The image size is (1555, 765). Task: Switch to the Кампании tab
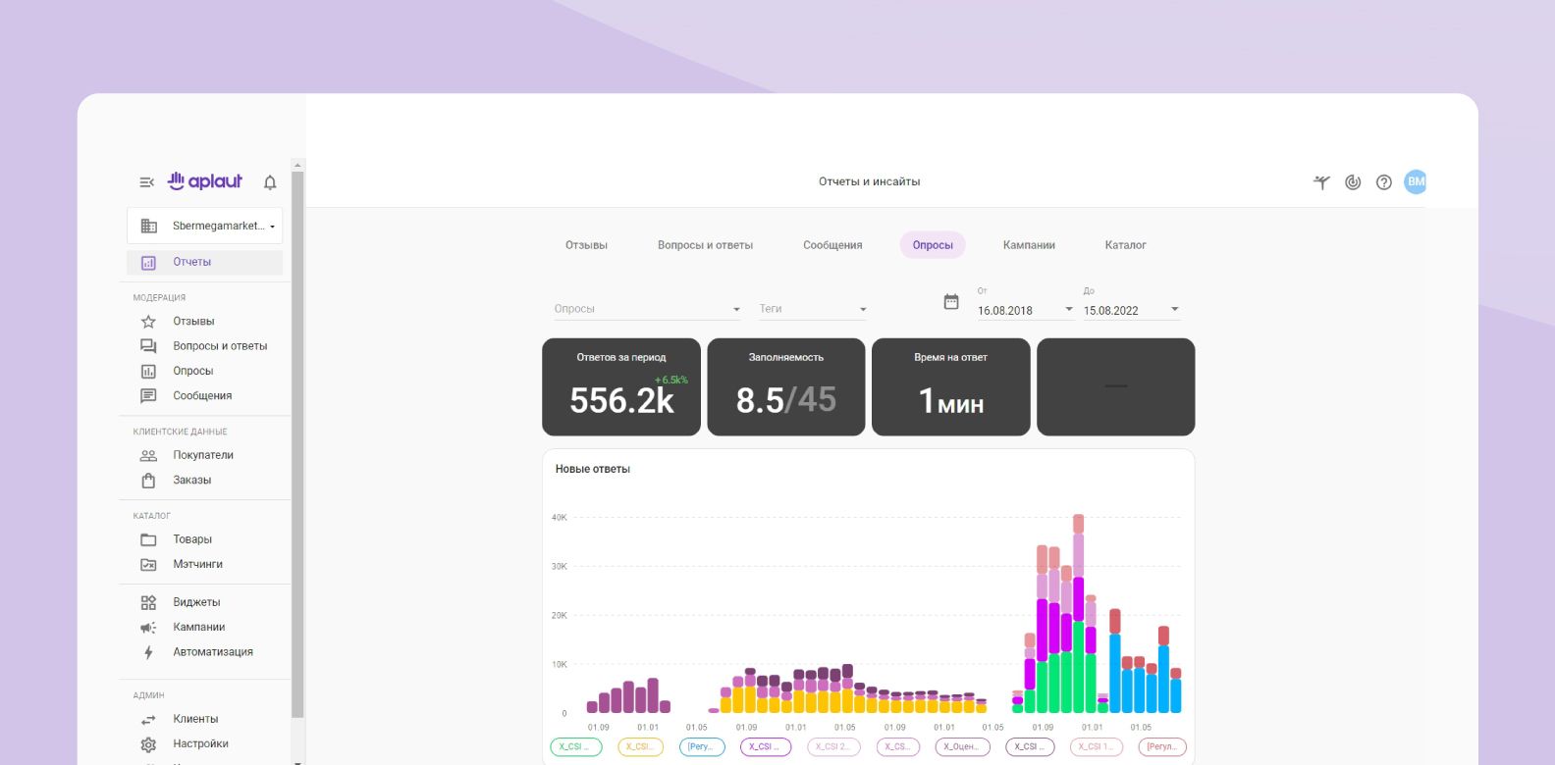[1028, 245]
